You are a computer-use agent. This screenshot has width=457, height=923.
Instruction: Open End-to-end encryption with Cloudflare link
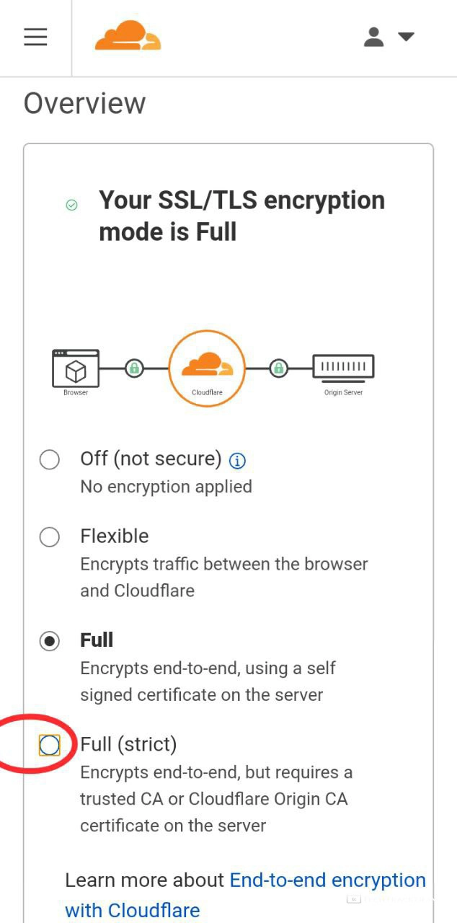245,895
